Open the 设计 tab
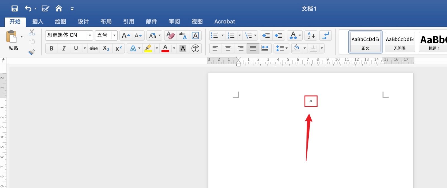The width and height of the screenshot is (447, 188). (83, 21)
